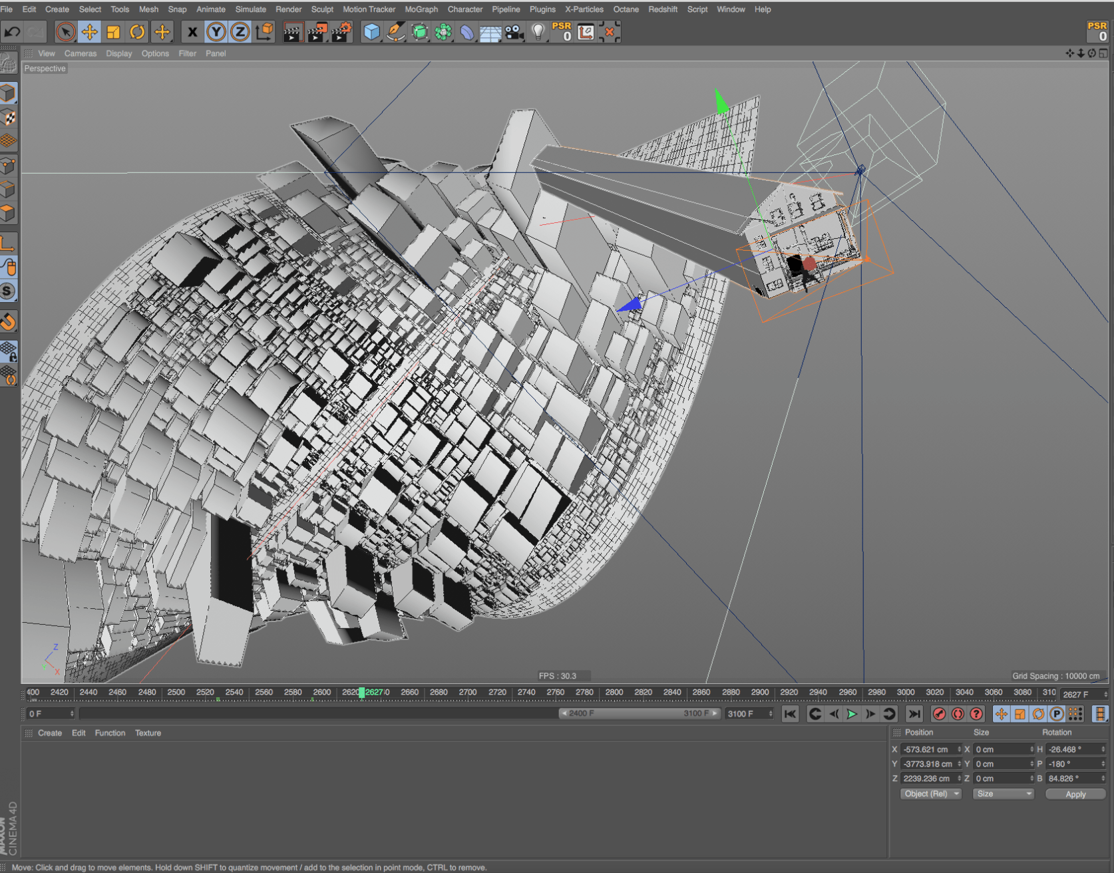1114x873 pixels.
Task: Select the Rotate tool in top toolbar
Action: coord(137,32)
